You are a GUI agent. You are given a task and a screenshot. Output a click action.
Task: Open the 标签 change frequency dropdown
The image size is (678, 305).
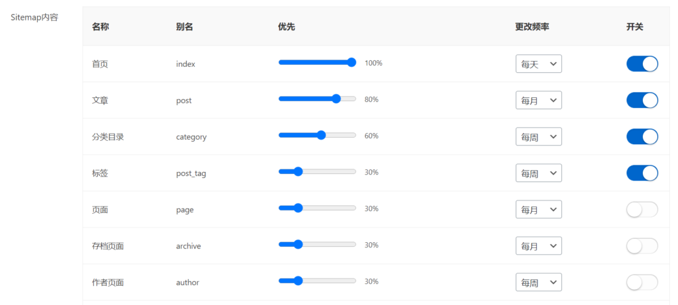click(538, 173)
